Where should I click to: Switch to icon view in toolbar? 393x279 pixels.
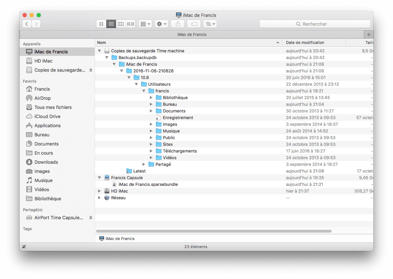101,24
